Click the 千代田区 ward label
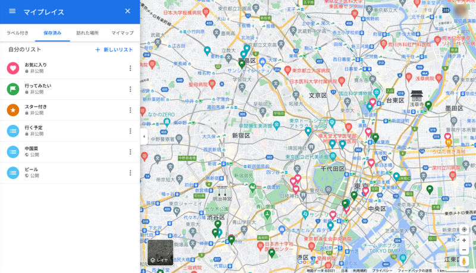 [x=333, y=169]
